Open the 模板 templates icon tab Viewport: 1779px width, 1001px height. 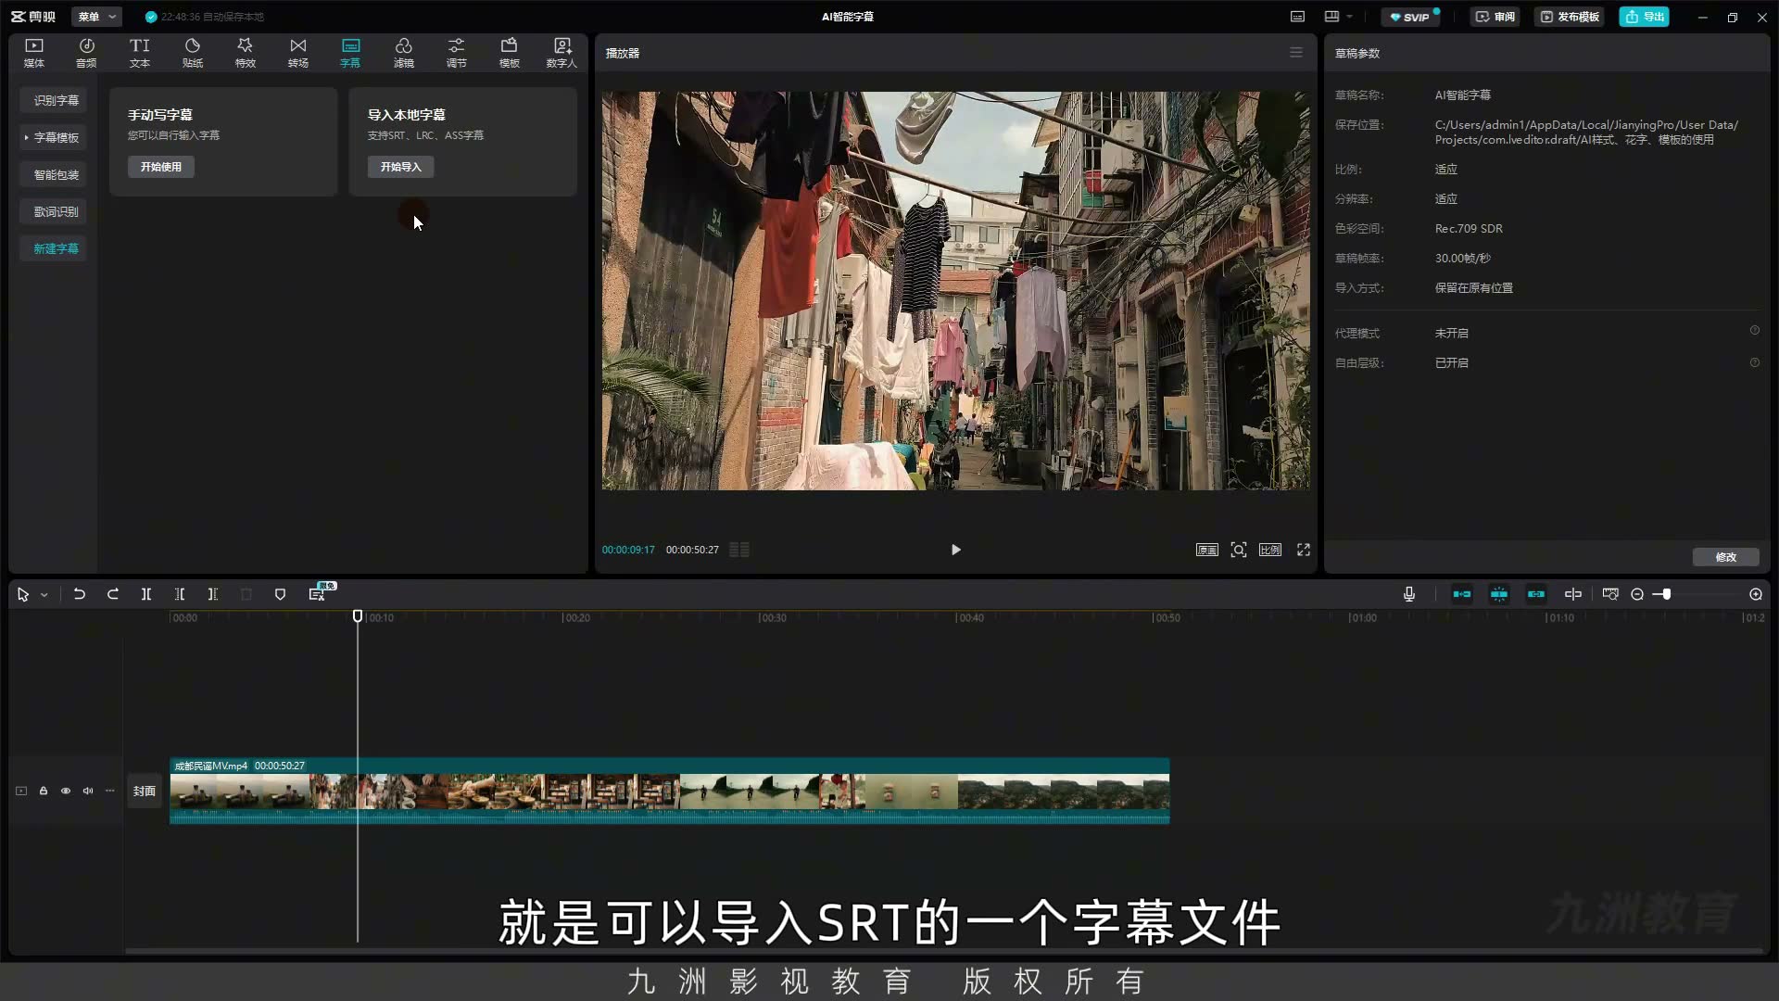(x=510, y=53)
